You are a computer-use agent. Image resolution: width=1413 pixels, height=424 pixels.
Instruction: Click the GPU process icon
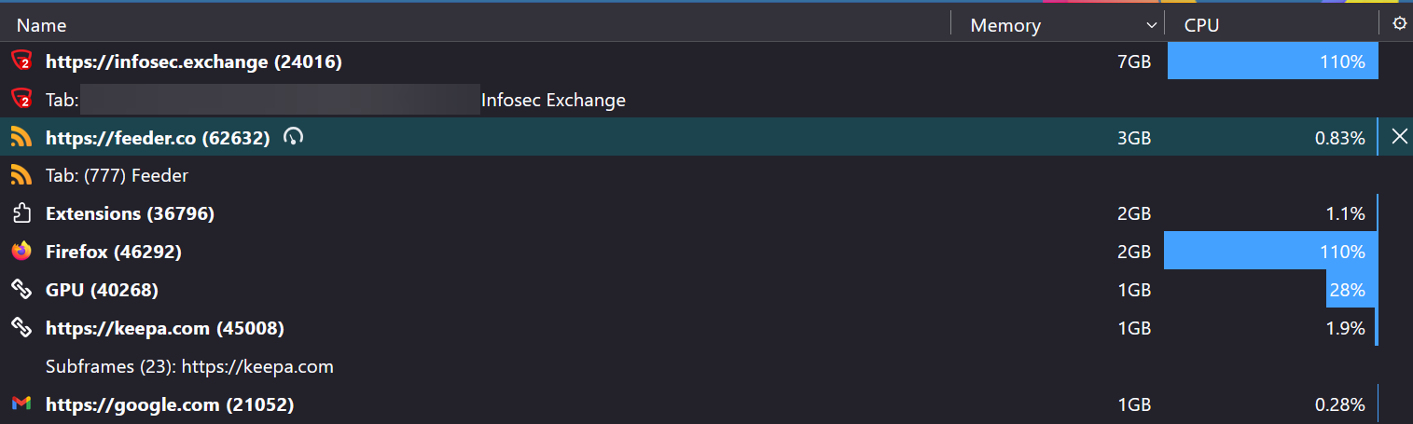pos(21,290)
